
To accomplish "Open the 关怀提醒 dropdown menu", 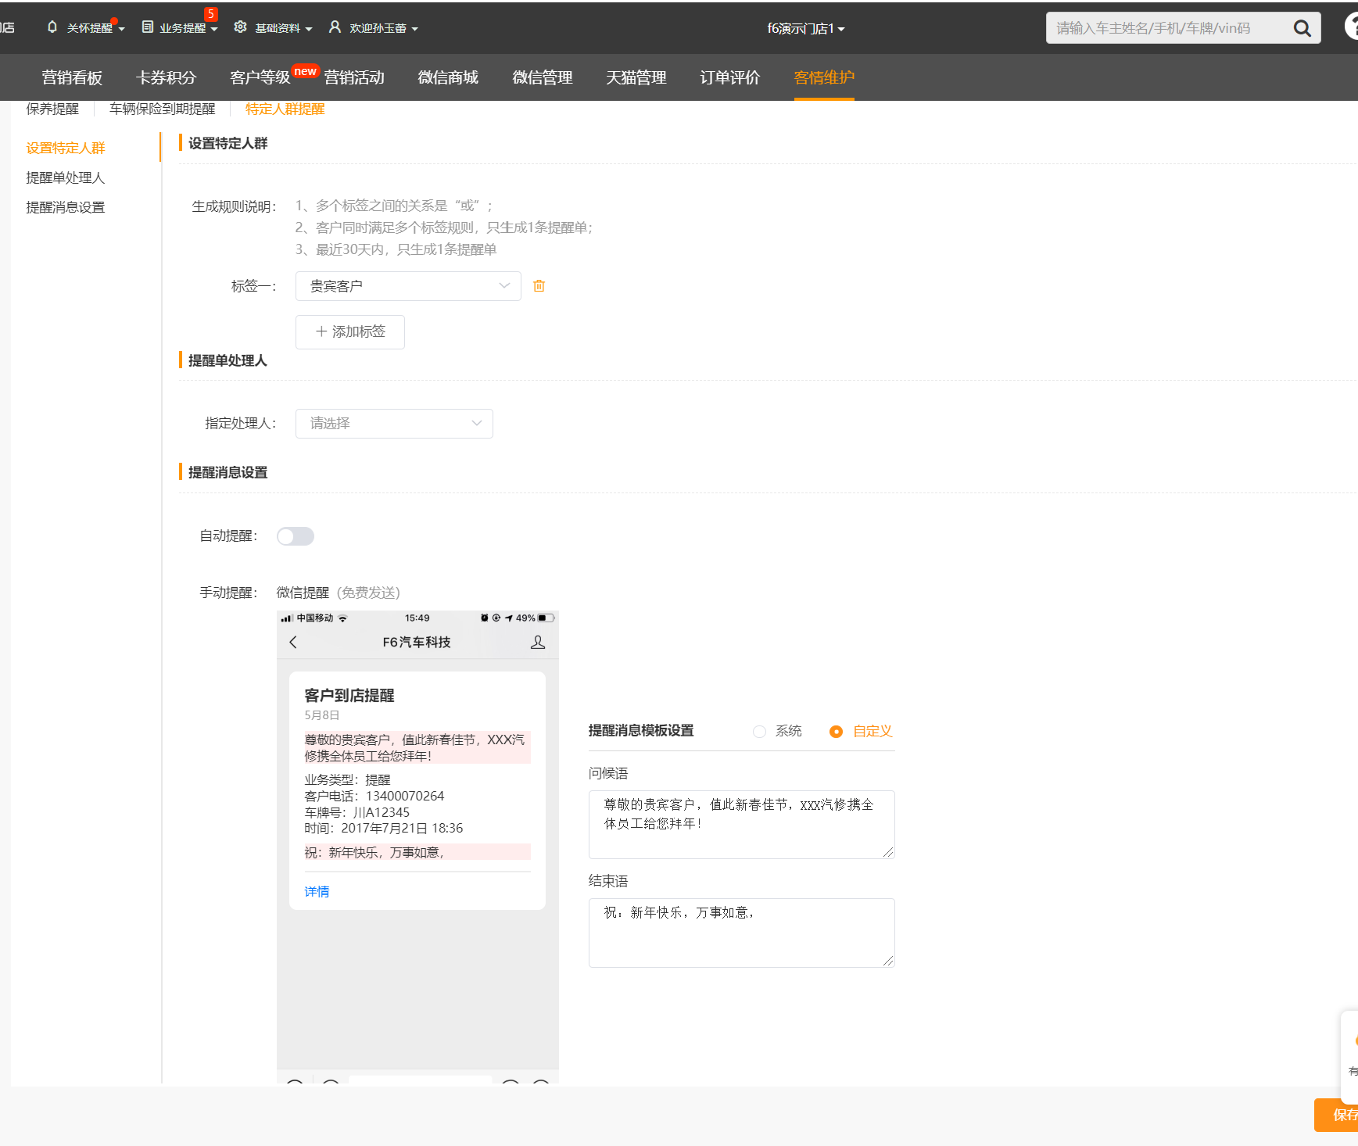I will coord(95,28).
